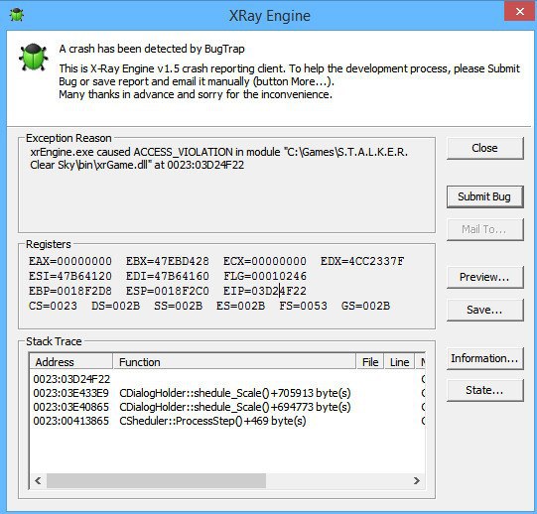This screenshot has height=514, width=537.
Task: Click the FLG=00010246 register value
Action: [x=265, y=276]
